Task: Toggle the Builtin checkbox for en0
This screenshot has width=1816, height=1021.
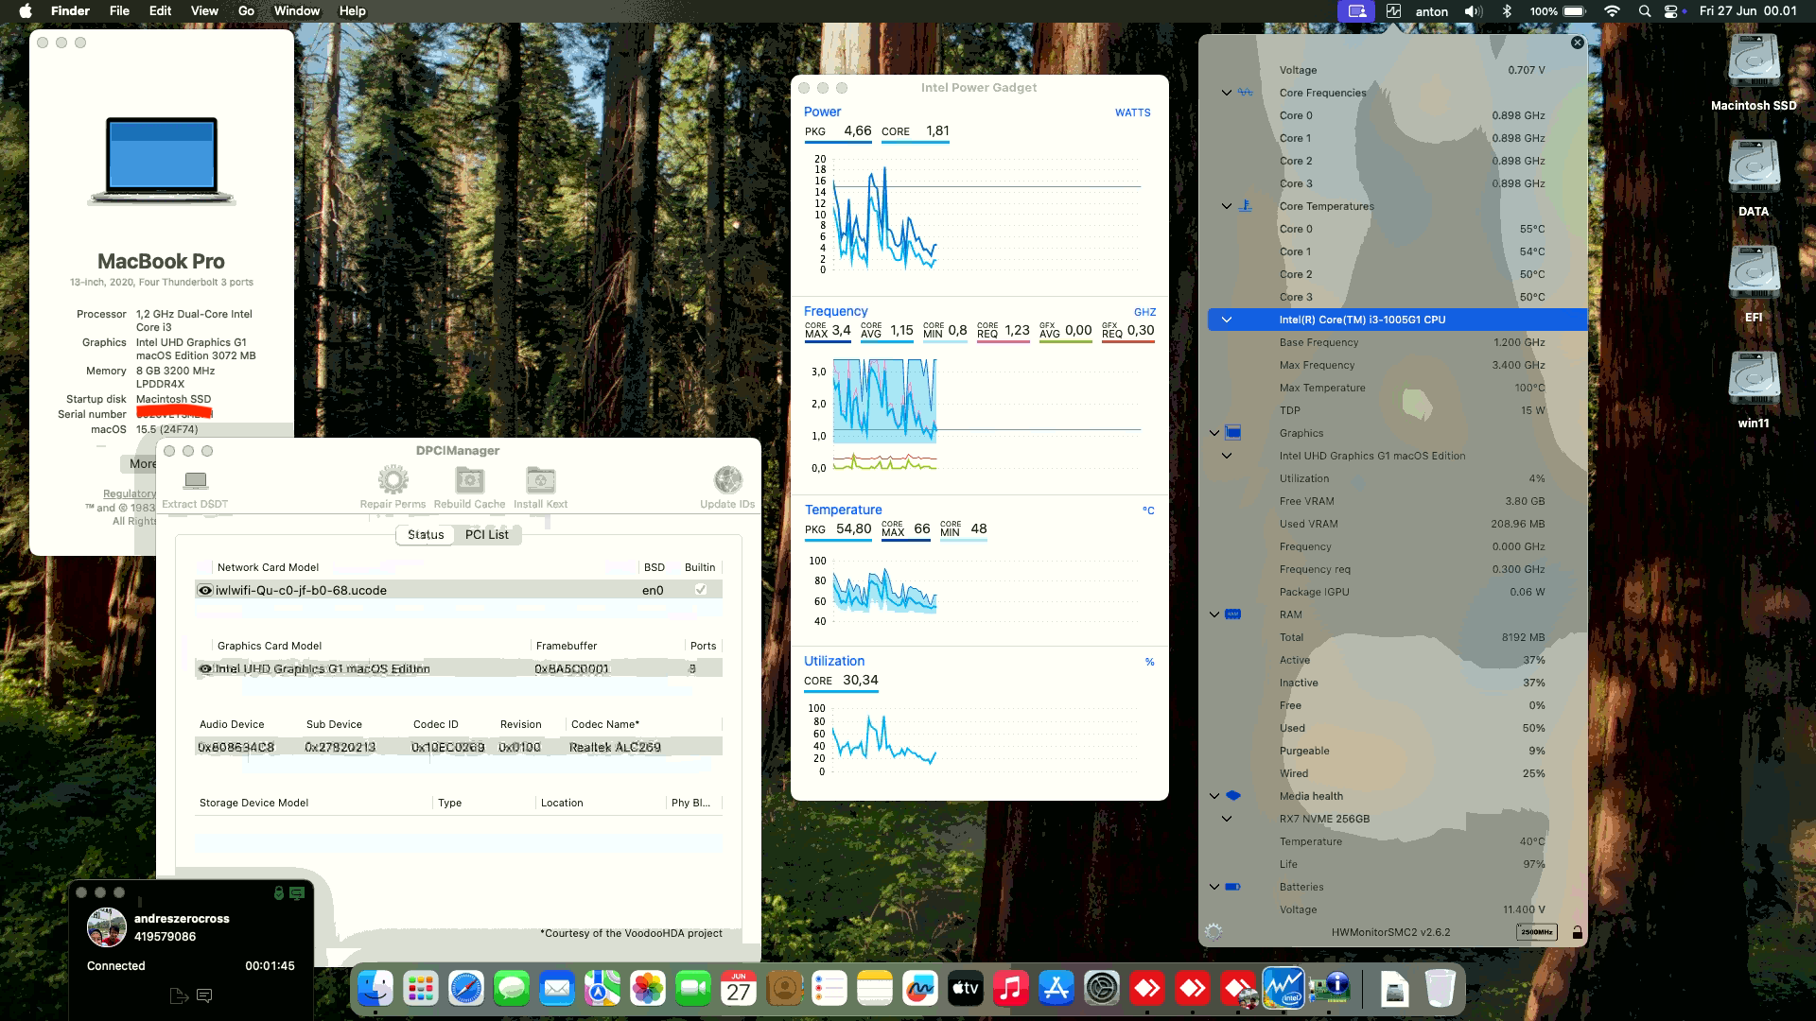Action: click(x=701, y=589)
